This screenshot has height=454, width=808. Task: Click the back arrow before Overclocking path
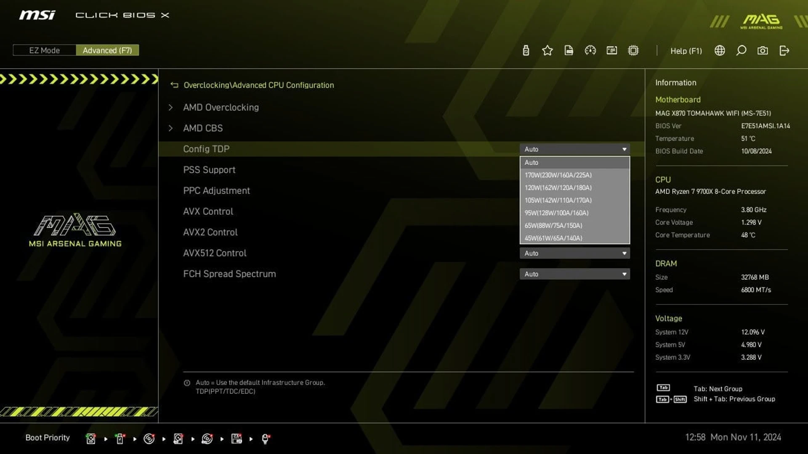coord(174,85)
